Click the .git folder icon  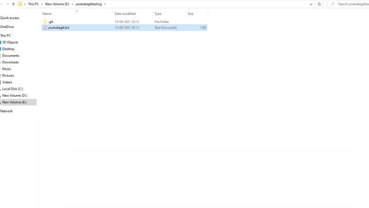[45, 22]
